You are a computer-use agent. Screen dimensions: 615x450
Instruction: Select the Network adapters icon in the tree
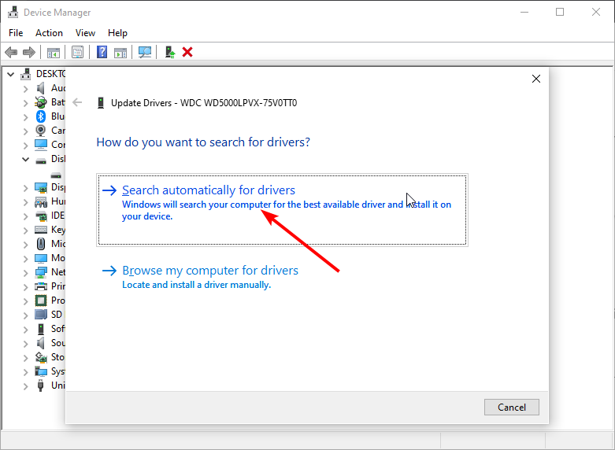coord(41,272)
